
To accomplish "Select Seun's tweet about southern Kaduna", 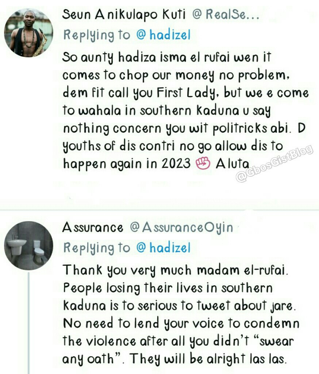I will [x=185, y=110].
